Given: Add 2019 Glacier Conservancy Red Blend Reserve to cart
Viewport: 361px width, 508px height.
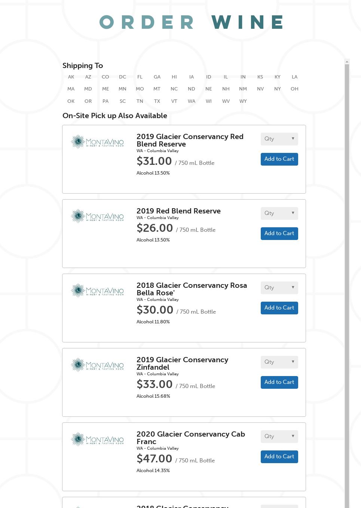Looking at the screenshot, I should [279, 159].
